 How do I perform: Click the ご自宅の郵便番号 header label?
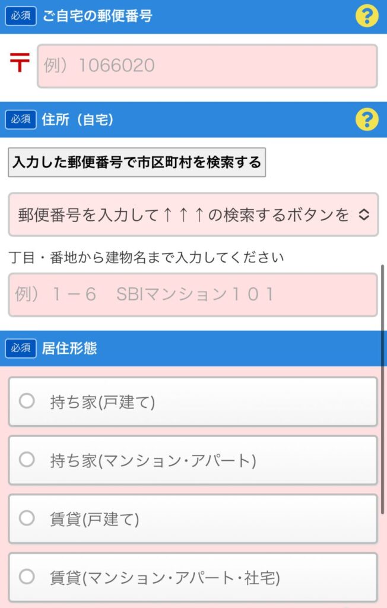point(97,16)
